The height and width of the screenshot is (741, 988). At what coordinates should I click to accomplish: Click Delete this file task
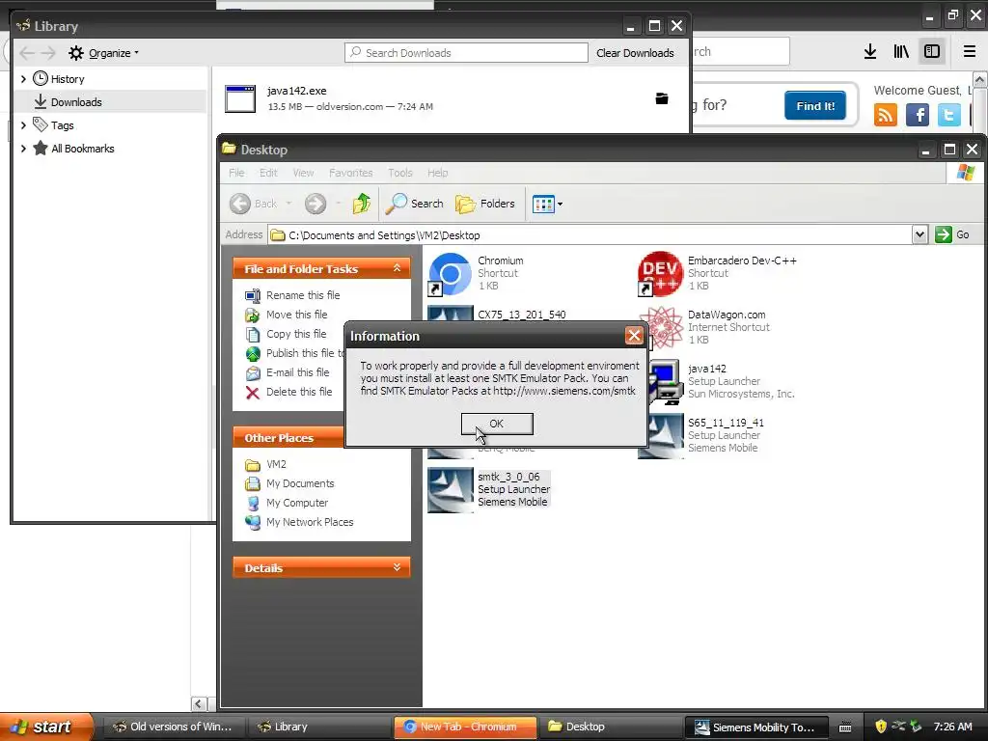pos(299,392)
